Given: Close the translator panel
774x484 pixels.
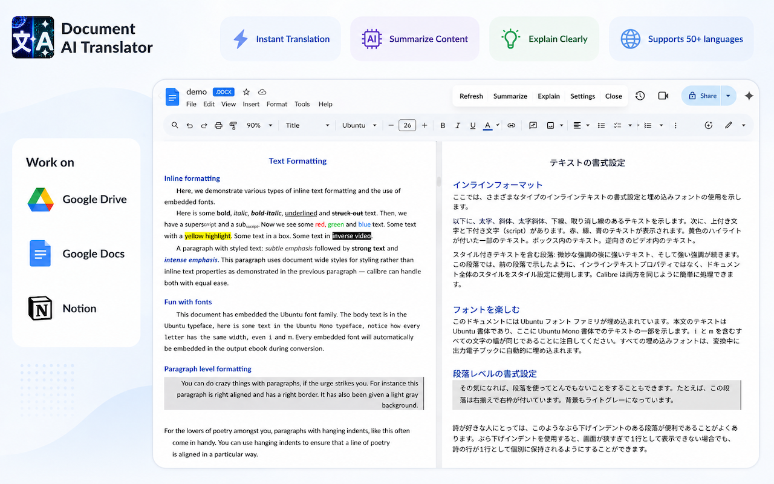Looking at the screenshot, I should click(x=614, y=96).
